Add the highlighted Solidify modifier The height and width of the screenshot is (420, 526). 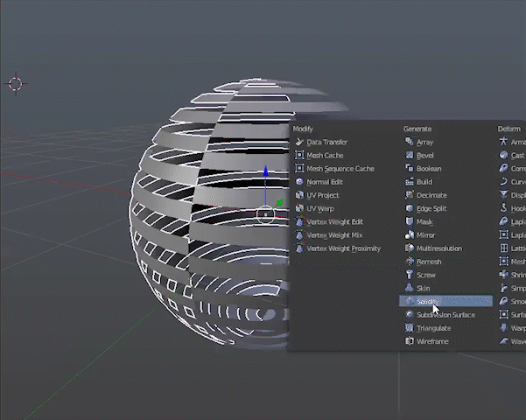(x=445, y=301)
